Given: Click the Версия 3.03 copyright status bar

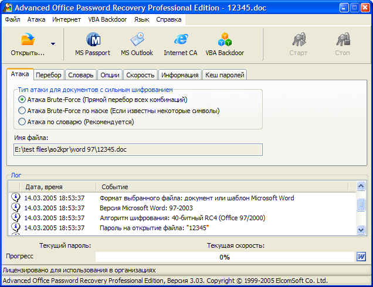Looking at the screenshot, I should click(165, 281).
